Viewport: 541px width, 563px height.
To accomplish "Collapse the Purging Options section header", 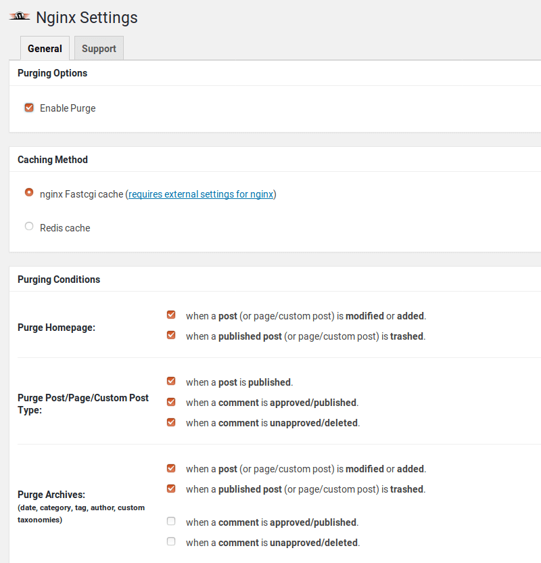I will 52,73.
